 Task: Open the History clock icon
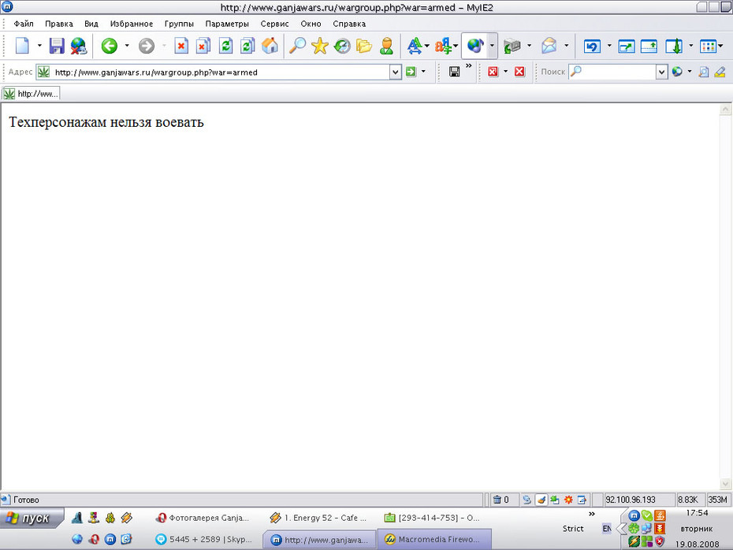[342, 46]
